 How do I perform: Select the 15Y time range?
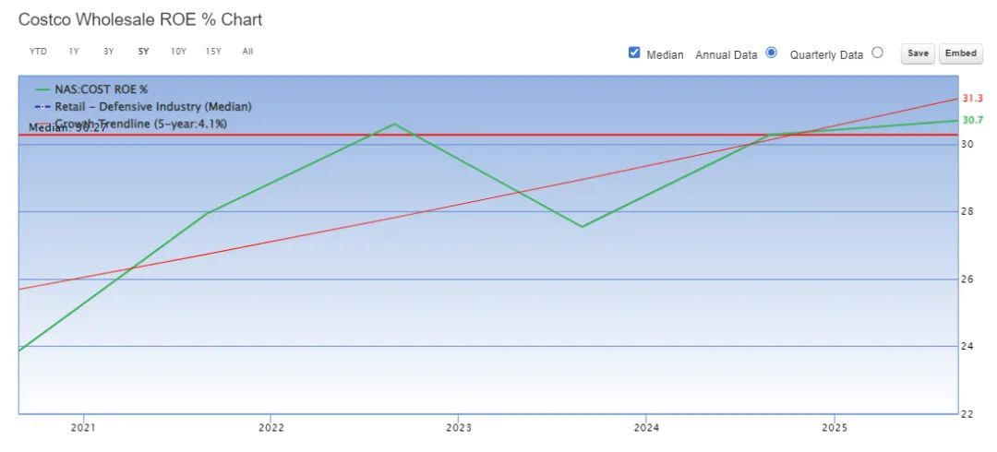[x=213, y=52]
